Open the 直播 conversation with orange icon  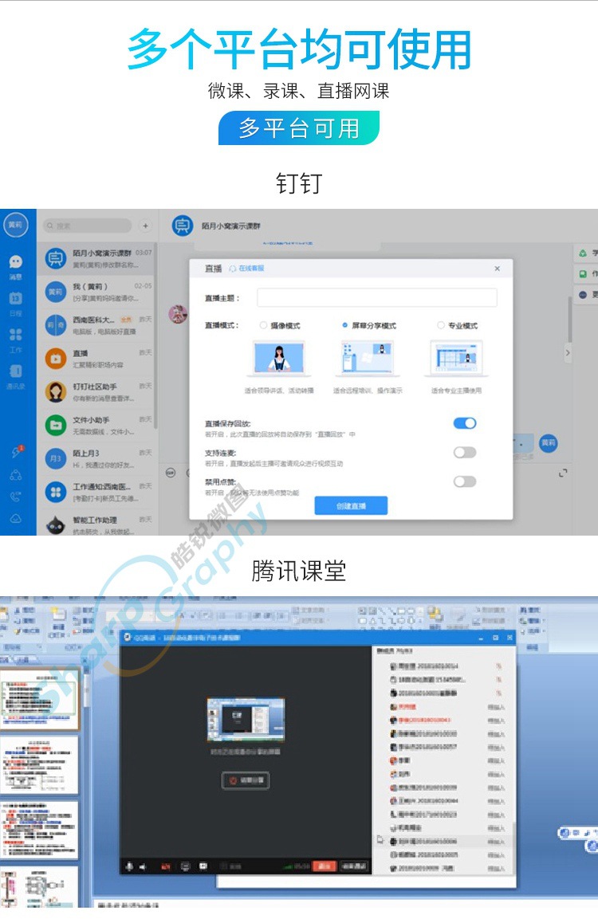coord(97,358)
